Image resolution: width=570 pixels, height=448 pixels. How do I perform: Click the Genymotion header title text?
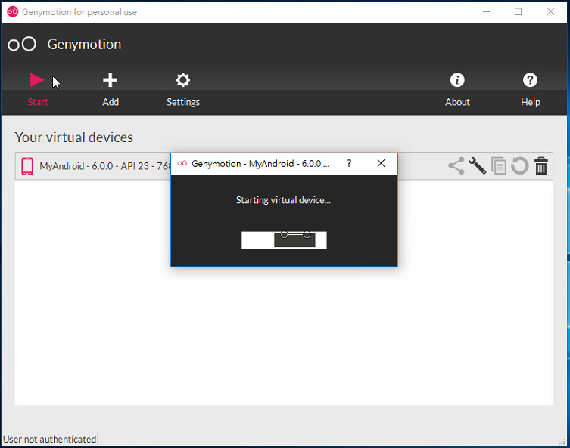point(84,45)
